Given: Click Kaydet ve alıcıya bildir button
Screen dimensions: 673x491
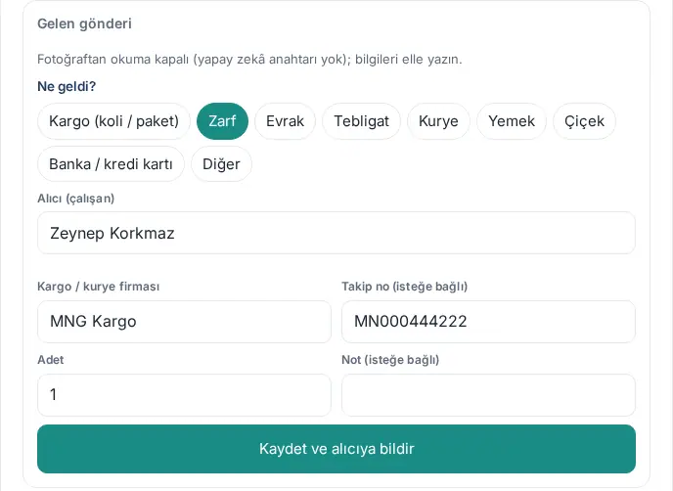Looking at the screenshot, I should (336, 449).
